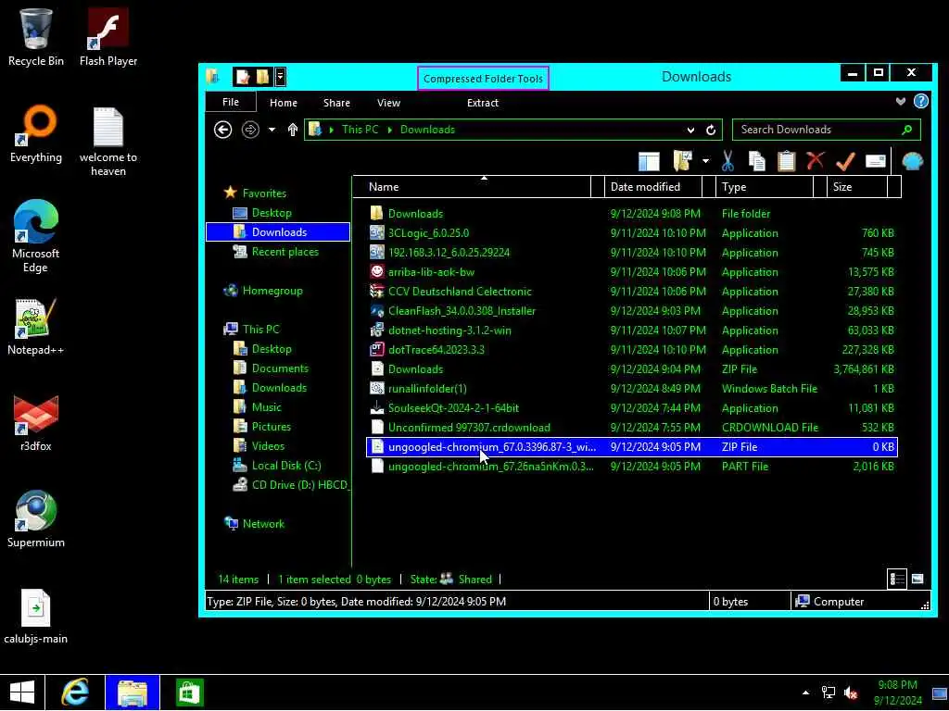This screenshot has height=711, width=949.
Task: Go back using the Back arrow button
Action: click(222, 130)
